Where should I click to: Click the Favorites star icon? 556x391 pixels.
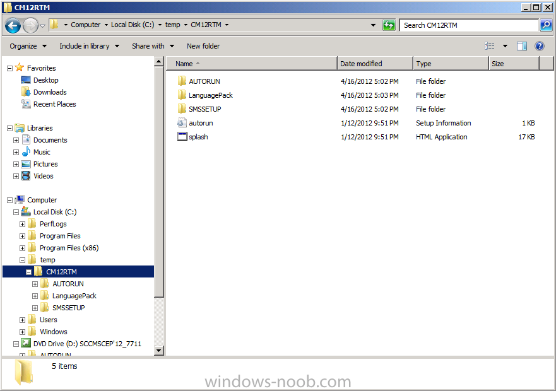(x=20, y=67)
